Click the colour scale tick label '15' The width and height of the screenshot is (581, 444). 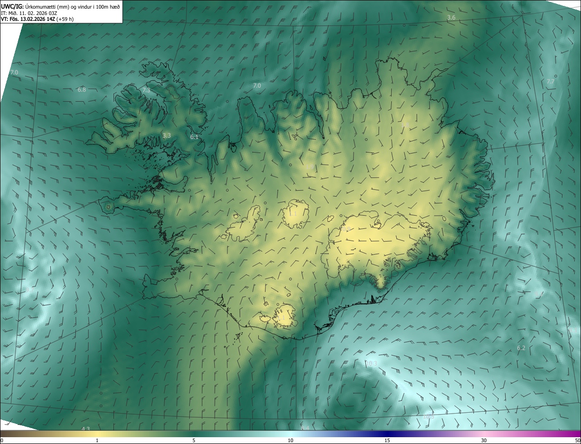(387, 440)
